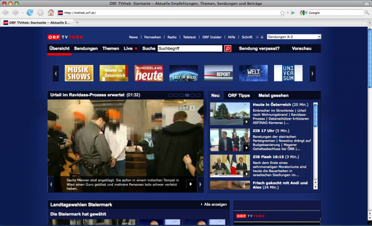Image resolution: width=372 pixels, height=226 pixels.
Task: Increase font size with the plus icon
Action: coord(262,37)
